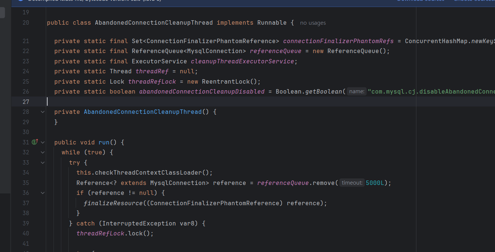
Task: Click the constructor name on line 28
Action: coord(143,112)
